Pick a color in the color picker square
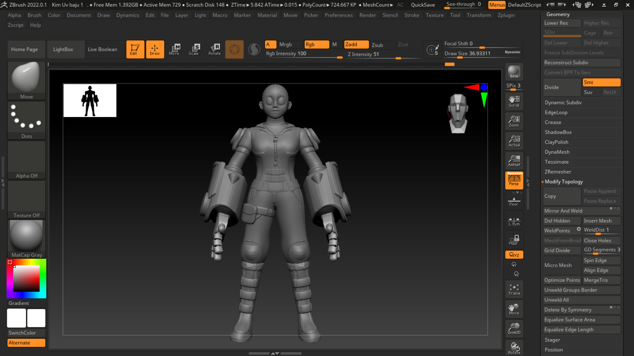The height and width of the screenshot is (356, 634). click(x=26, y=279)
